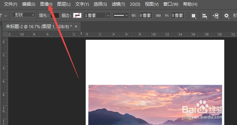Image resolution: width=237 pixels, height=125 pixels.
Task: Expand the 形状 tool mode dropdown
Action: pyautogui.click(x=23, y=15)
